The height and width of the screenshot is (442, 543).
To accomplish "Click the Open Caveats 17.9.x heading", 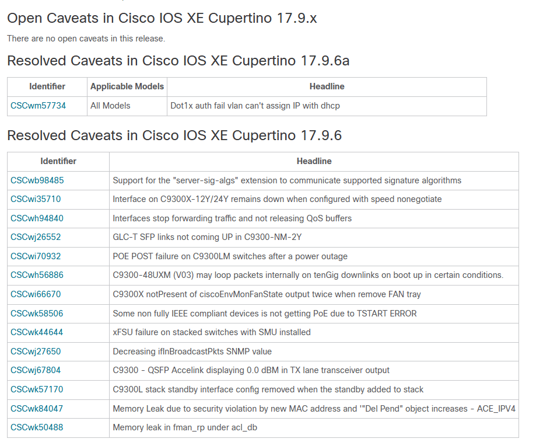I will point(162,18).
